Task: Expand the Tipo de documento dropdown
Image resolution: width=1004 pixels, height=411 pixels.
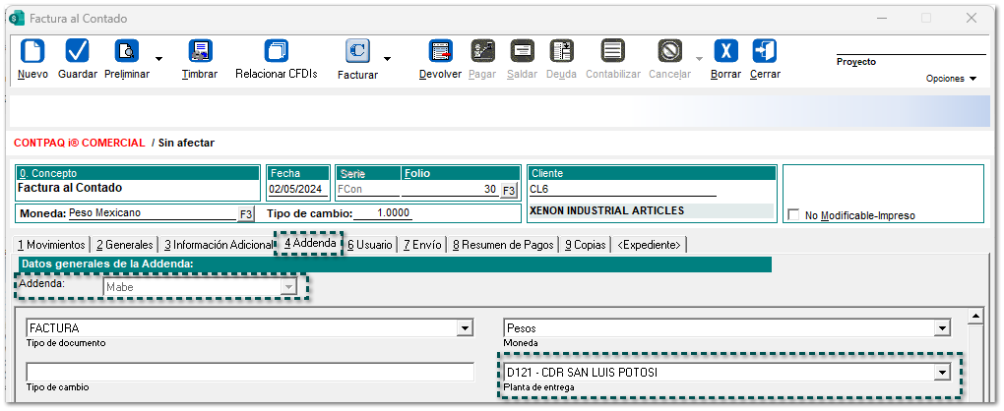Action: 465,327
